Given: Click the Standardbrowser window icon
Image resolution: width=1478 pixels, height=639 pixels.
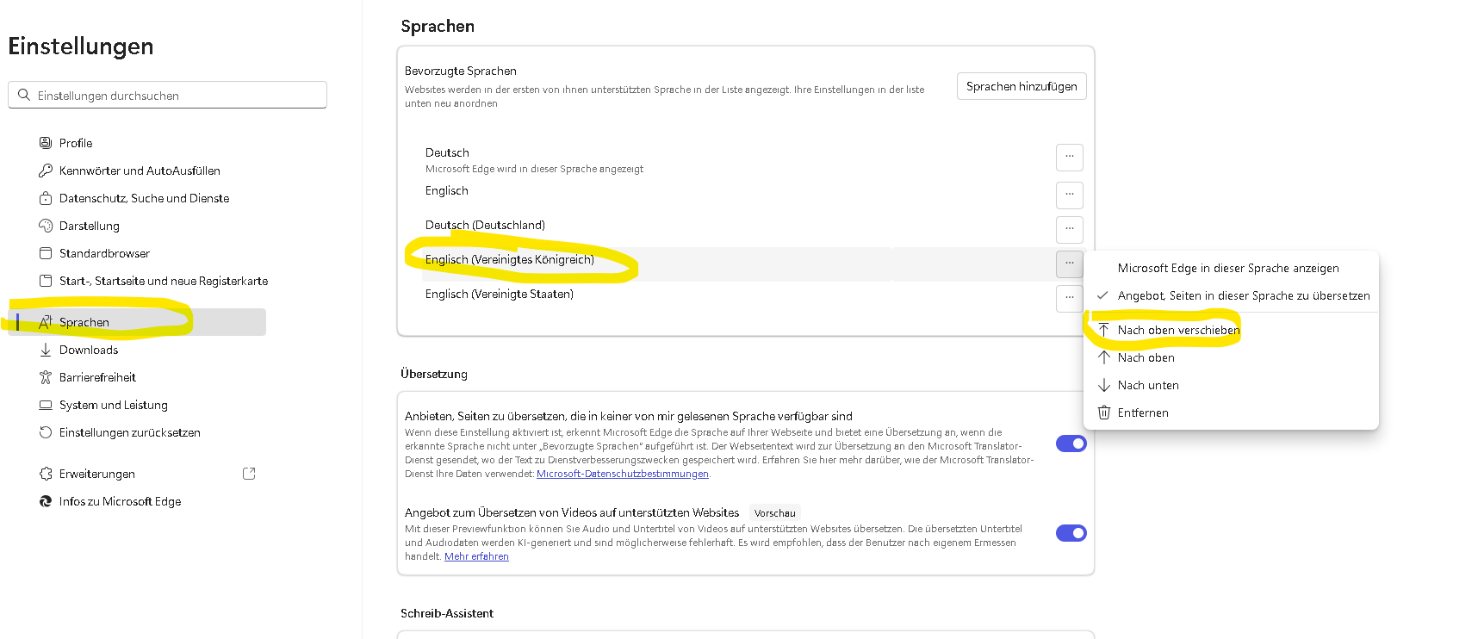Looking at the screenshot, I should tap(46, 253).
